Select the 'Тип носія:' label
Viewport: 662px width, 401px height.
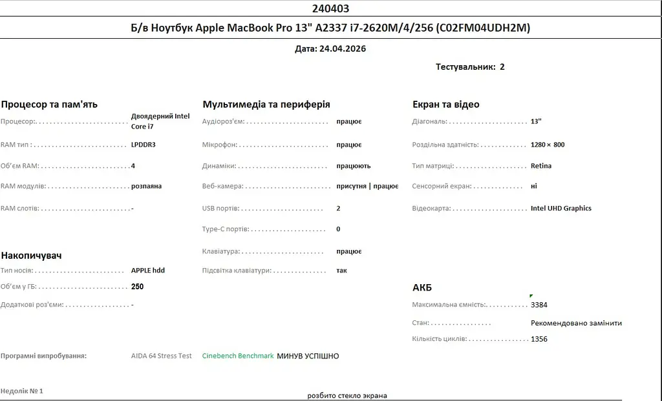coord(16,271)
